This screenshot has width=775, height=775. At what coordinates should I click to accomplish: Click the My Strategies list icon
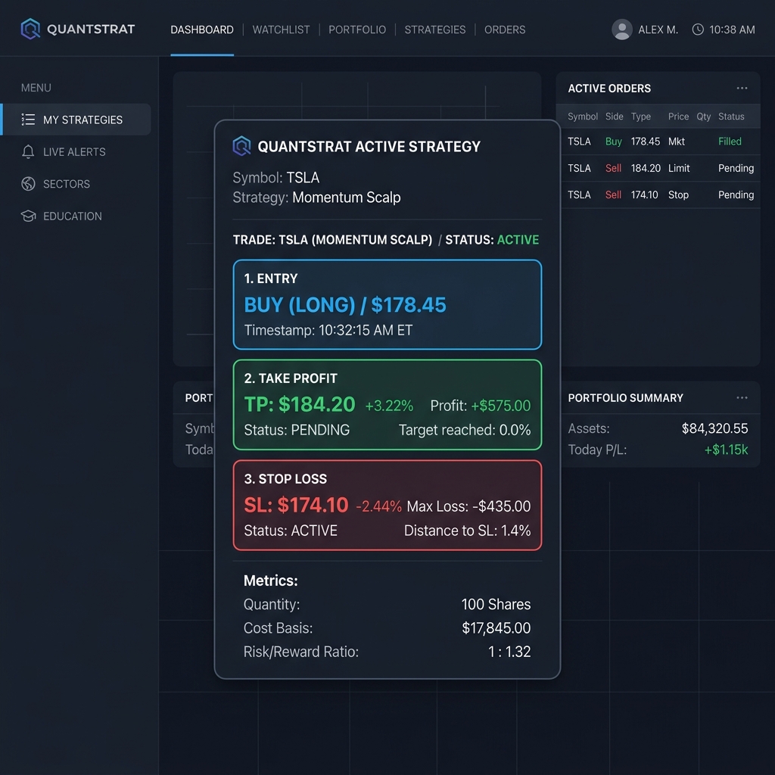pos(28,120)
